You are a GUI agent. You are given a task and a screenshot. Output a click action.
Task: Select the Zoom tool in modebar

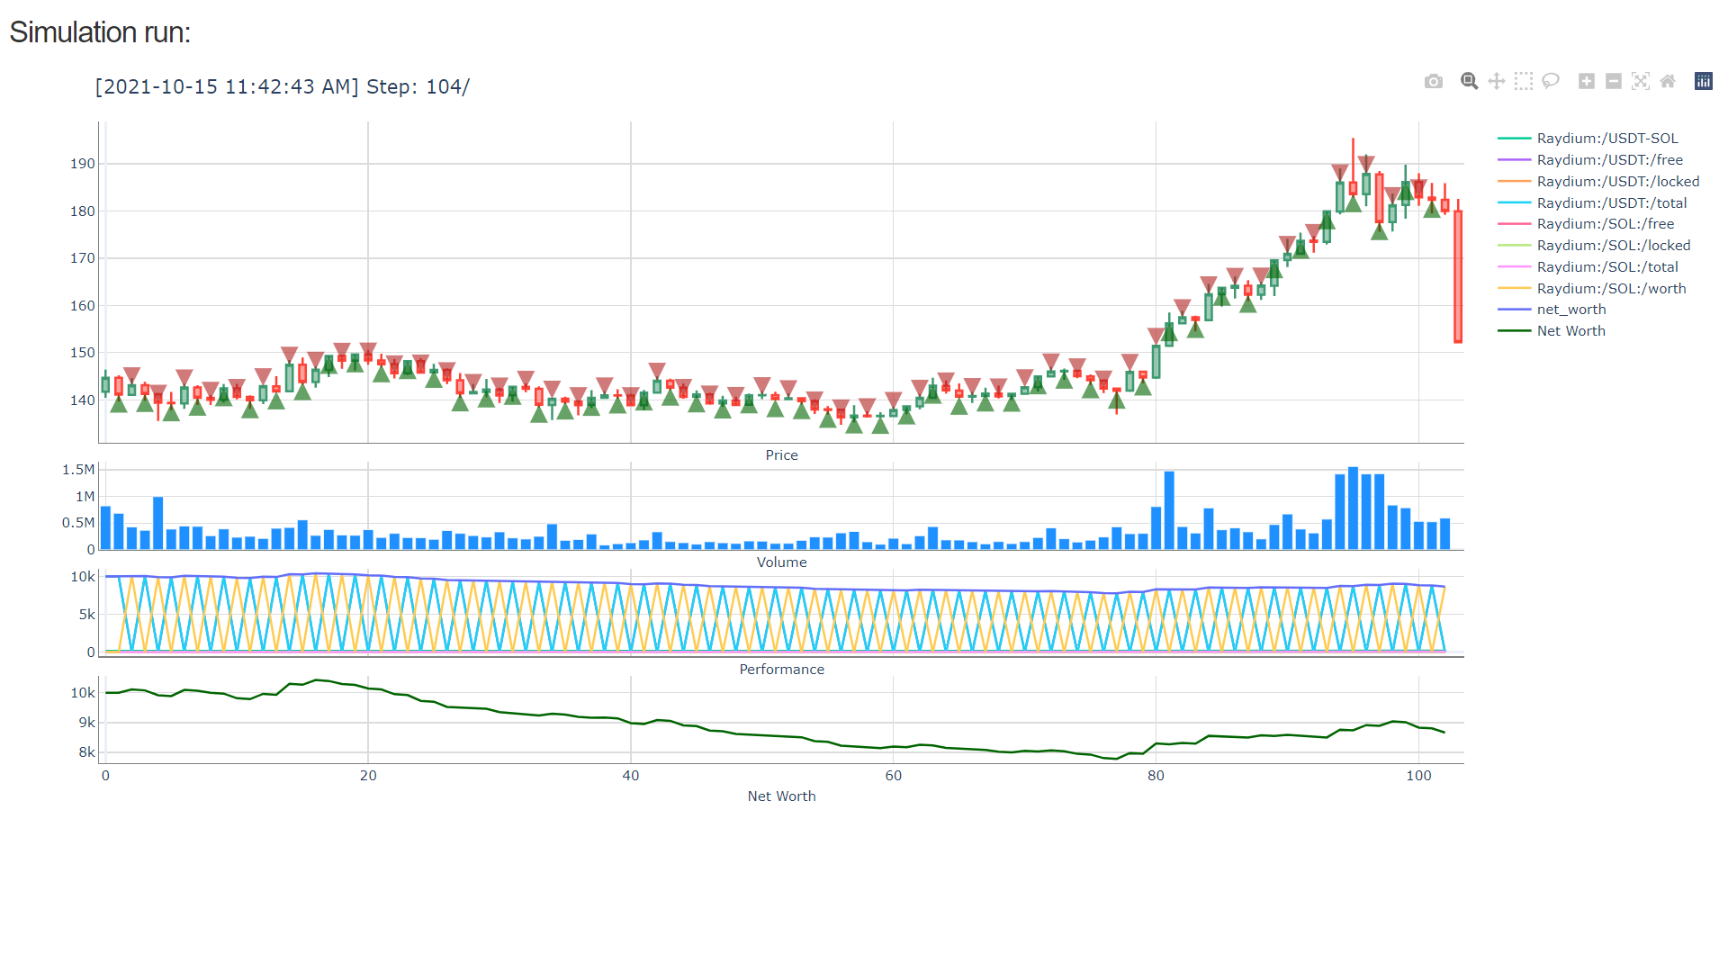tap(1469, 82)
